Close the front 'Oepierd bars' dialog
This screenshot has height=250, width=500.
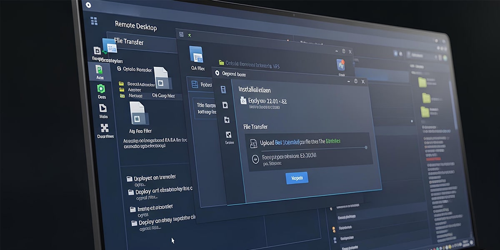[363, 82]
